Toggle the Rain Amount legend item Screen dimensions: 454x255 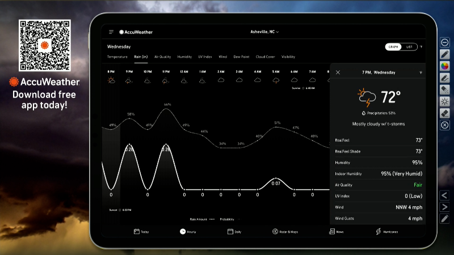pyautogui.click(x=202, y=219)
